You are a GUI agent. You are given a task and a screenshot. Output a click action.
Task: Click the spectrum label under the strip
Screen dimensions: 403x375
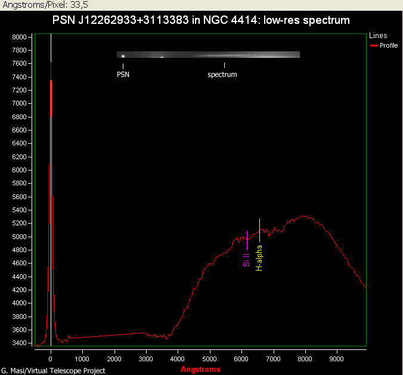pos(222,75)
